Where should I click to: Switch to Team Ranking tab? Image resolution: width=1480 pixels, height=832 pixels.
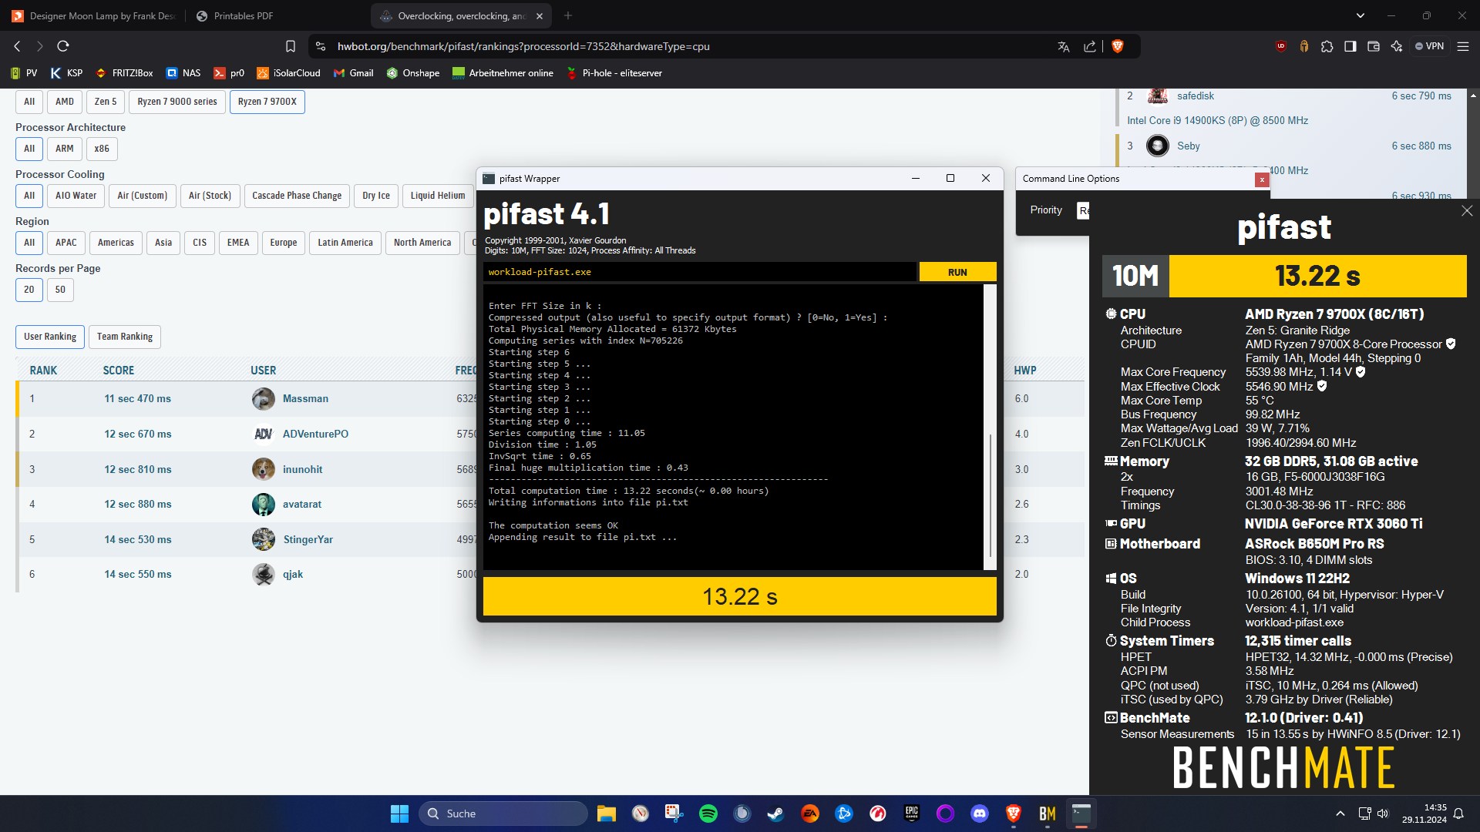(x=125, y=337)
